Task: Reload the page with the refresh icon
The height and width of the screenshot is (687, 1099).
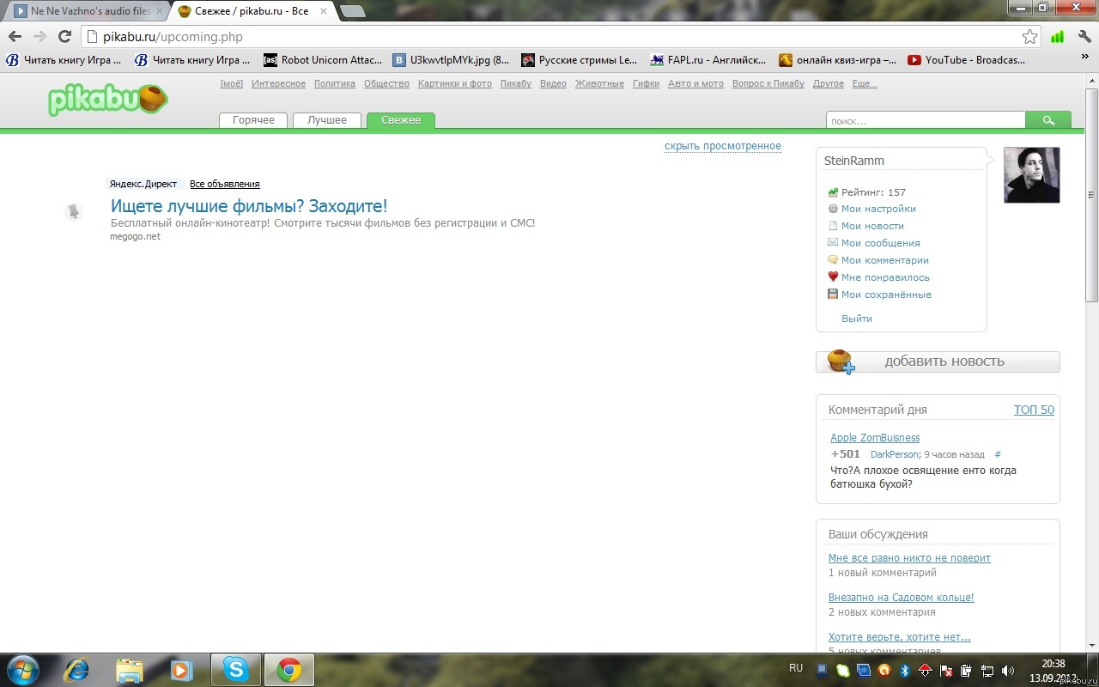Action: 64,37
